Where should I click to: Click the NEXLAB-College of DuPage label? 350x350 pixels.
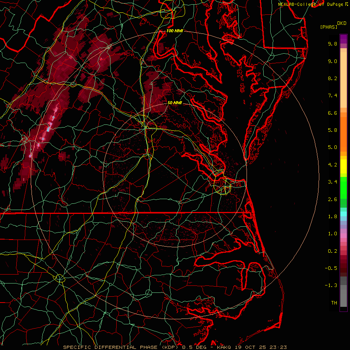tap(310, 4)
